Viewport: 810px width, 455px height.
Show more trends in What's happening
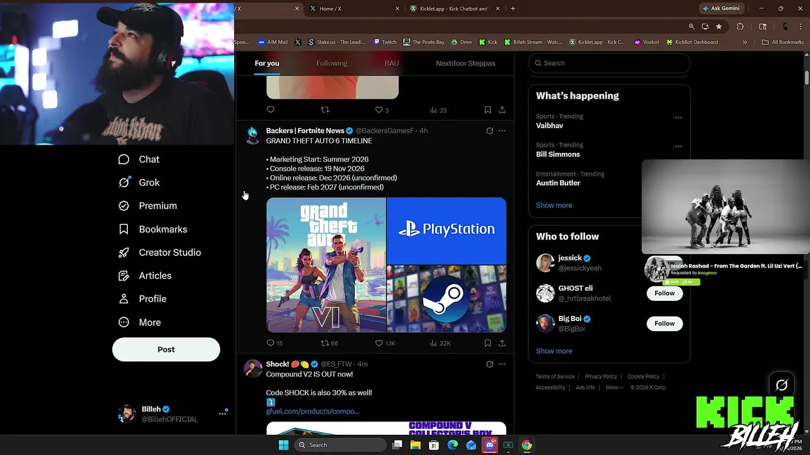click(x=554, y=205)
